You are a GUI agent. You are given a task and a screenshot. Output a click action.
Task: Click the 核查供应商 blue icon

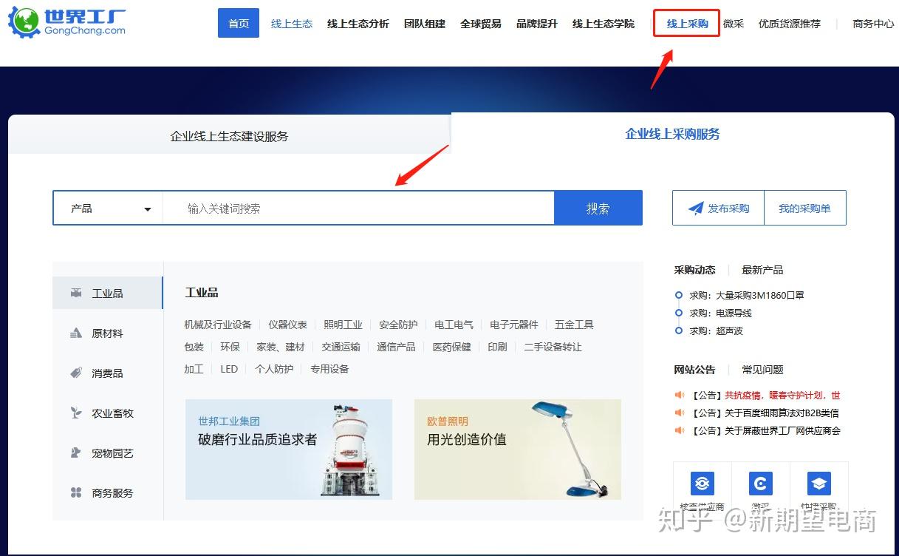coord(703,484)
